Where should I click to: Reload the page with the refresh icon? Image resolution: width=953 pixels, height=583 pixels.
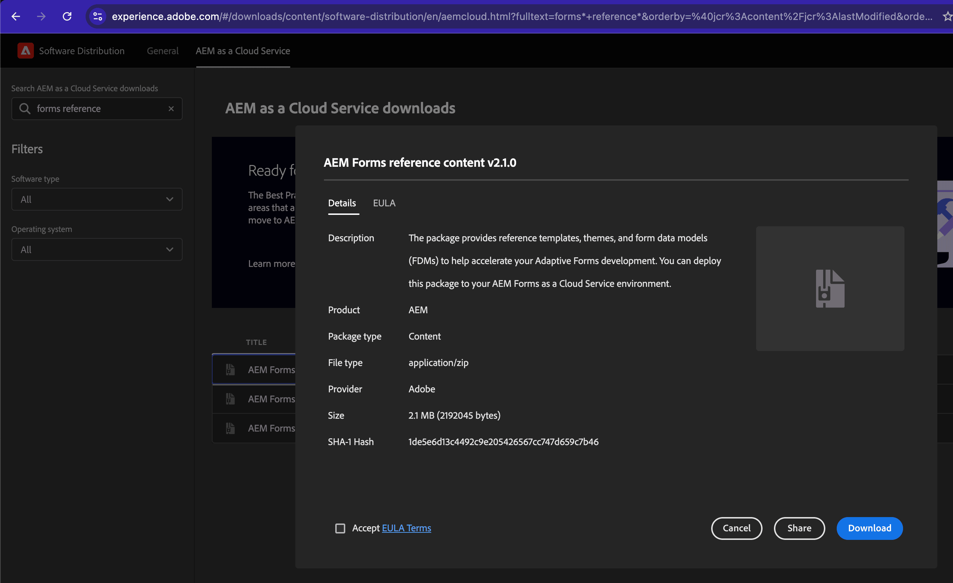(x=67, y=16)
